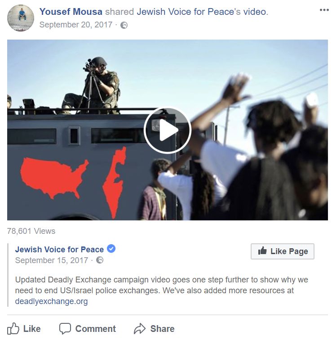The image size is (332, 340).
Task: Click the Yousef Mousa name link
Action: (71, 12)
